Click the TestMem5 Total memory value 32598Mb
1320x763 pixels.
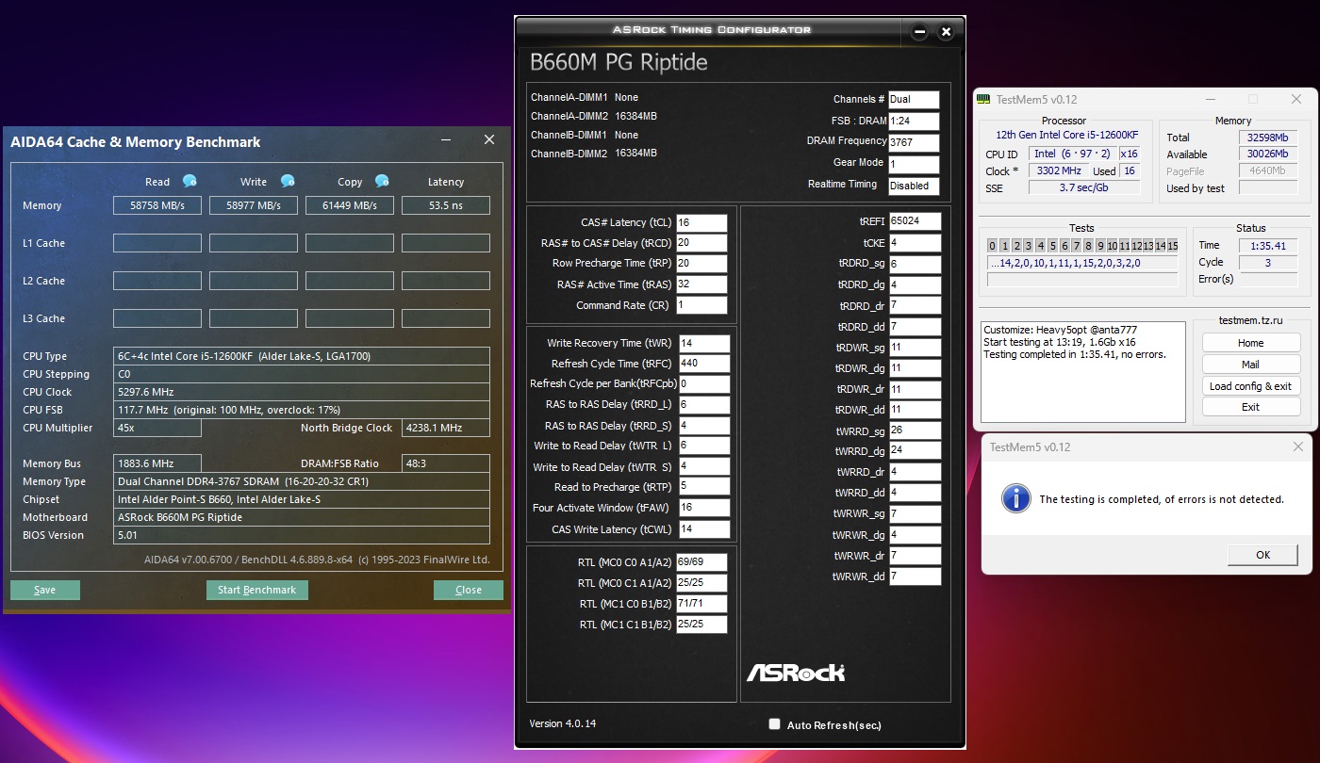point(1270,138)
